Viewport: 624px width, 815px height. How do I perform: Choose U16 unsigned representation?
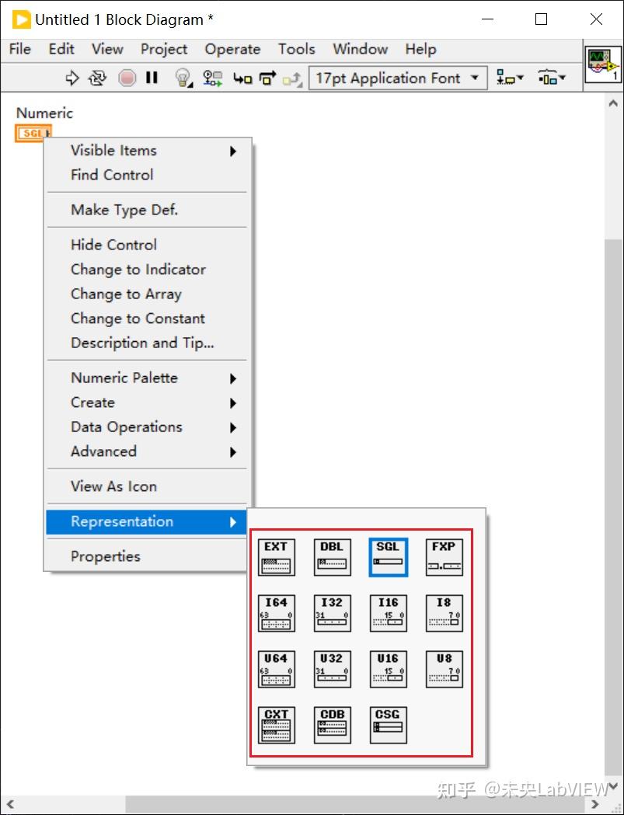tap(389, 669)
